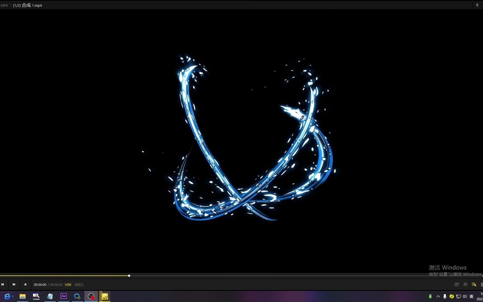Open the volume speaker tray icon
The width and height of the screenshot is (483, 302).
pos(465,296)
